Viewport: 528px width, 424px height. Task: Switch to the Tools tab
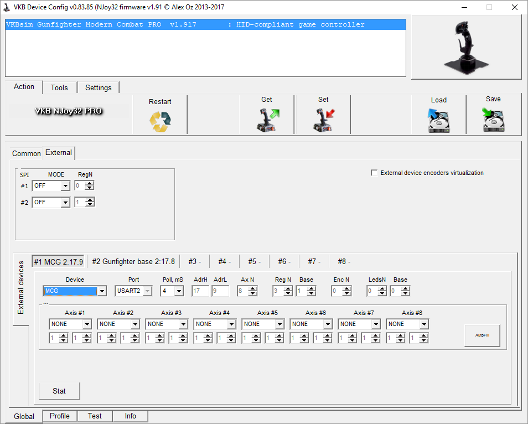point(59,87)
